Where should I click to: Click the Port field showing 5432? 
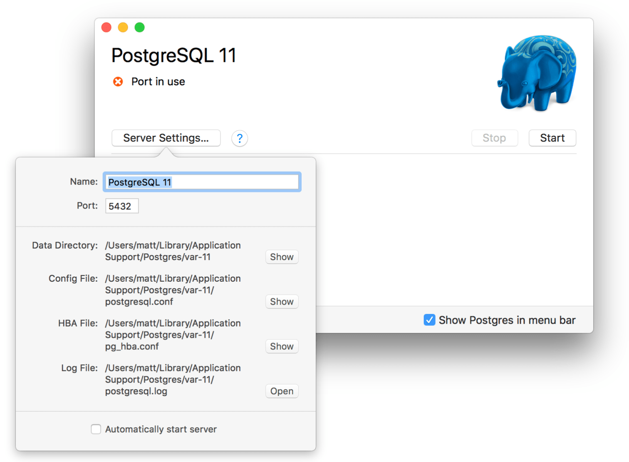click(x=121, y=206)
